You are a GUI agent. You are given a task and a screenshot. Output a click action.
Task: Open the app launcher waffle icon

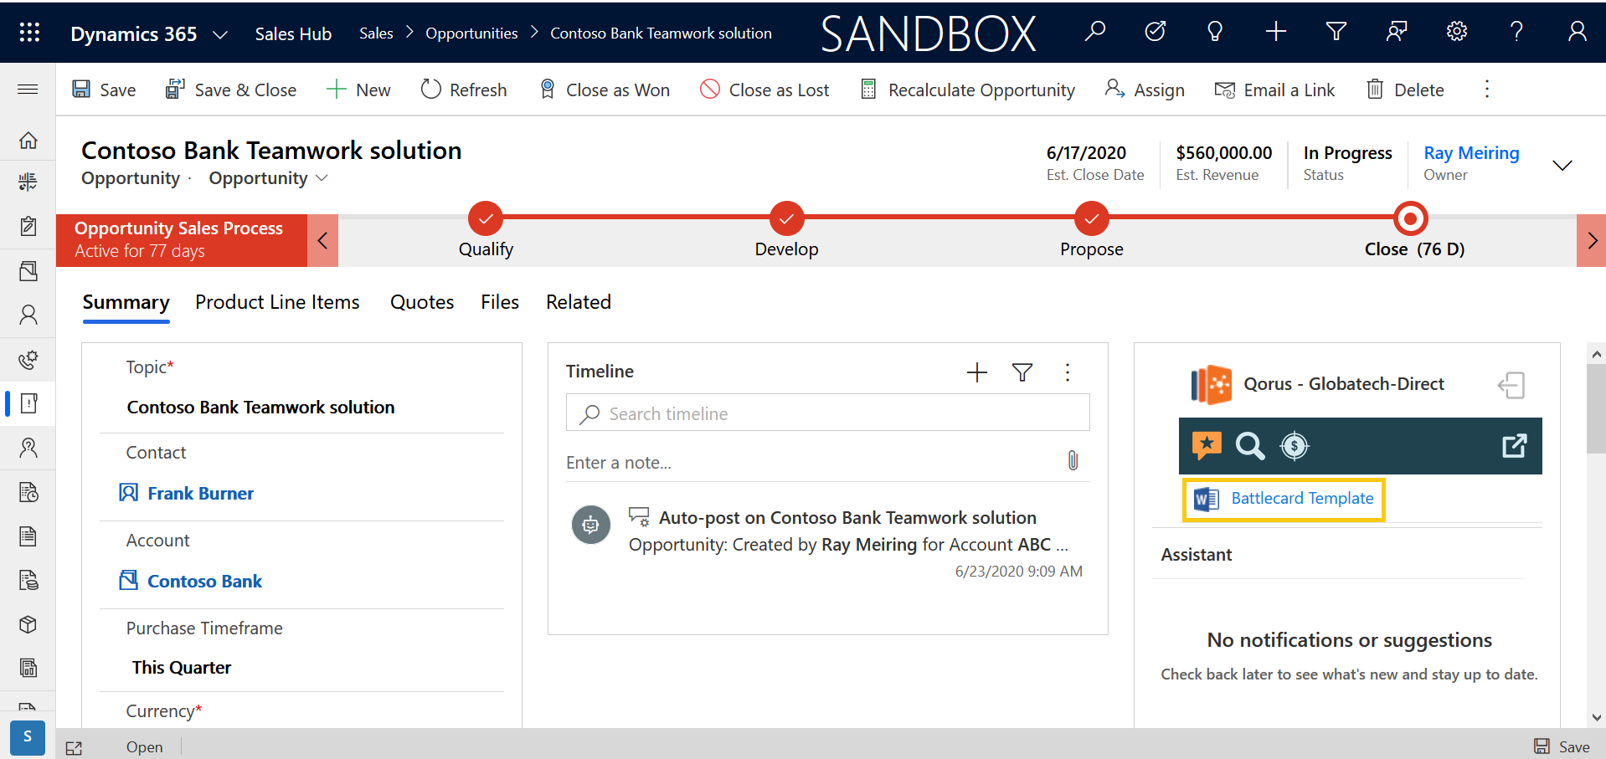click(x=29, y=33)
